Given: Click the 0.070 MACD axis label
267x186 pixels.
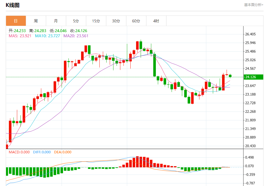Looking at the screenshot, I should (x=250, y=166).
